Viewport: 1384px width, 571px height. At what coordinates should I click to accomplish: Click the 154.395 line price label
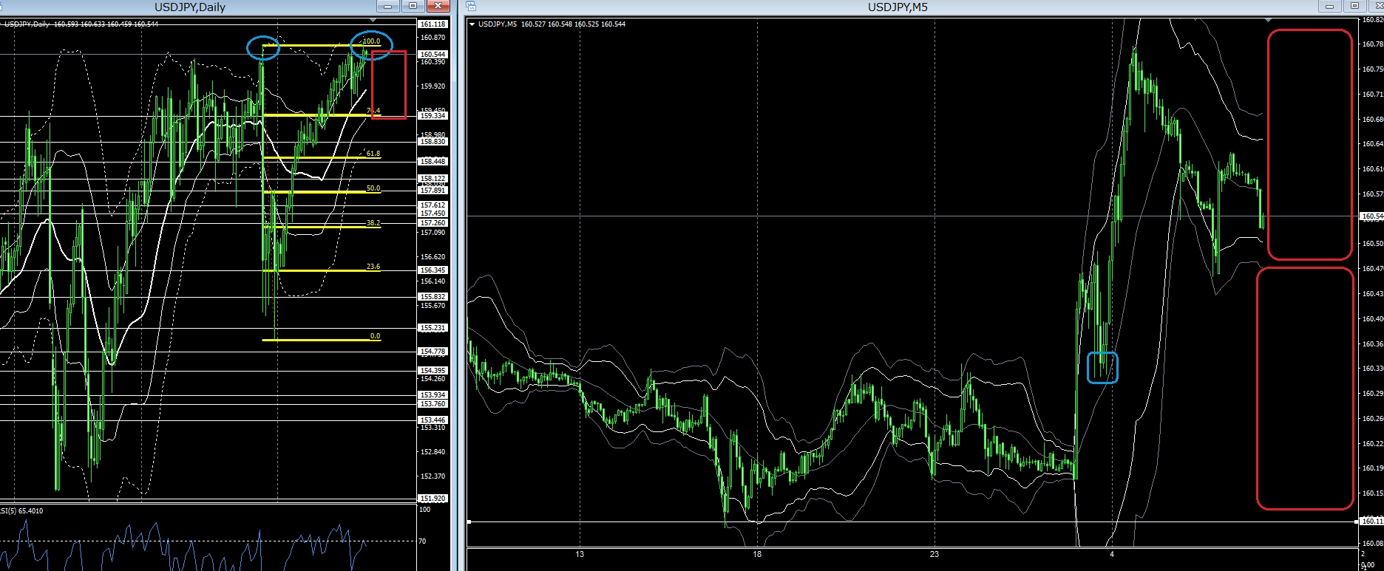point(432,371)
